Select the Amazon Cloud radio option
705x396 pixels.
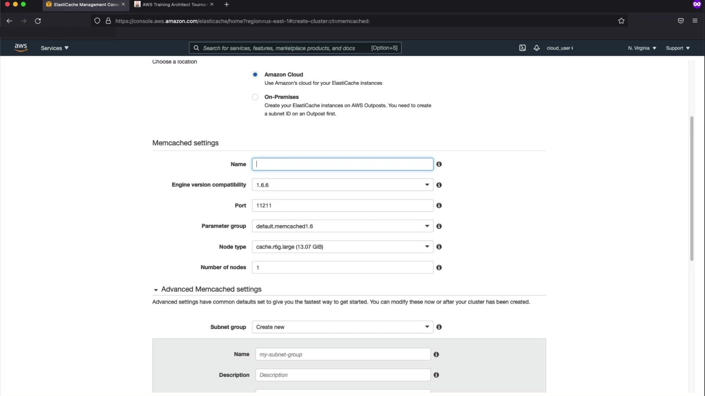click(255, 74)
